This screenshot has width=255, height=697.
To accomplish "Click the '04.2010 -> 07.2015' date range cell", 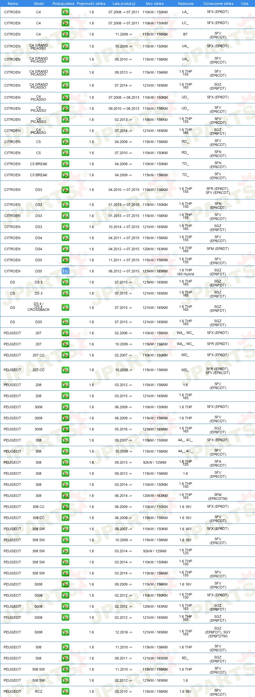I will tap(124, 190).
